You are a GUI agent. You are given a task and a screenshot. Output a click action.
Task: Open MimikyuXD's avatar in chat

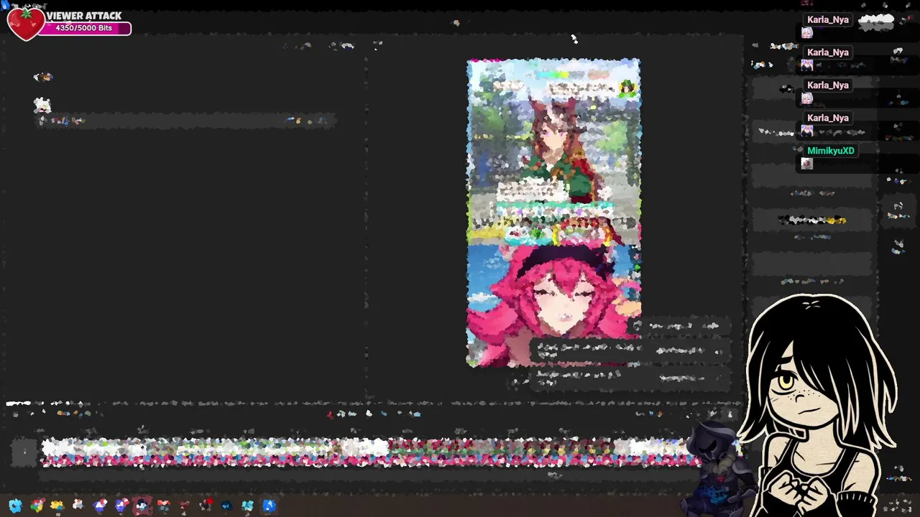pyautogui.click(x=807, y=164)
